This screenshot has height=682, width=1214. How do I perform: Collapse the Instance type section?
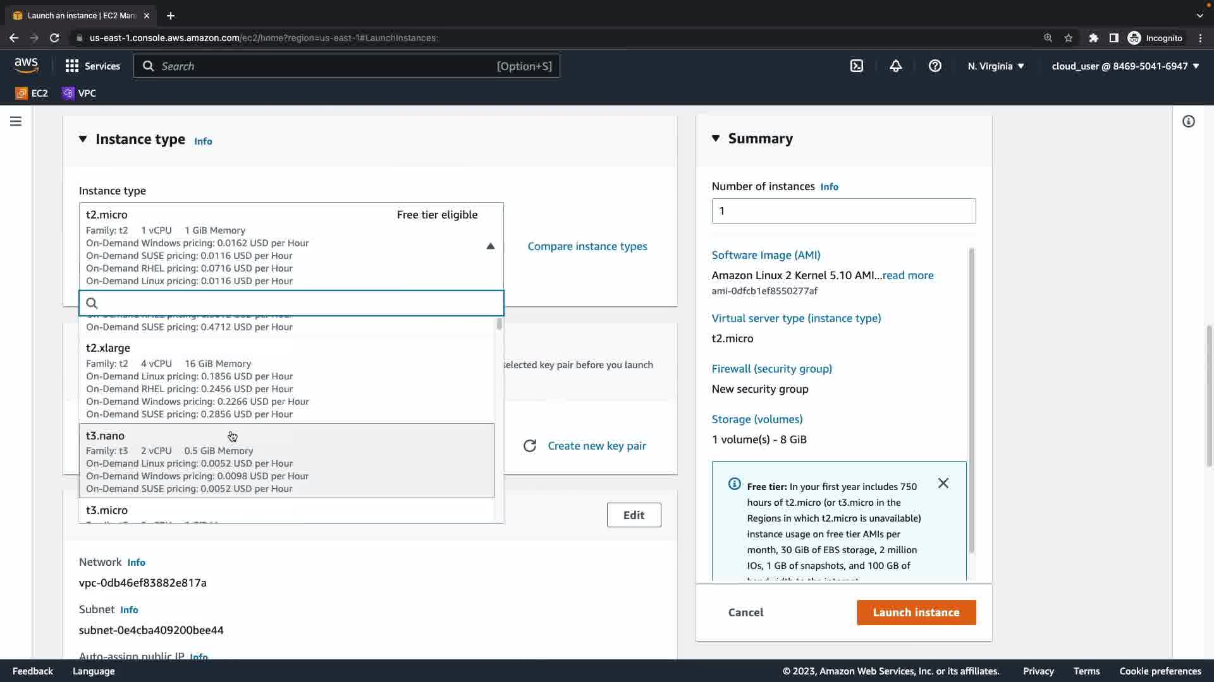click(83, 139)
